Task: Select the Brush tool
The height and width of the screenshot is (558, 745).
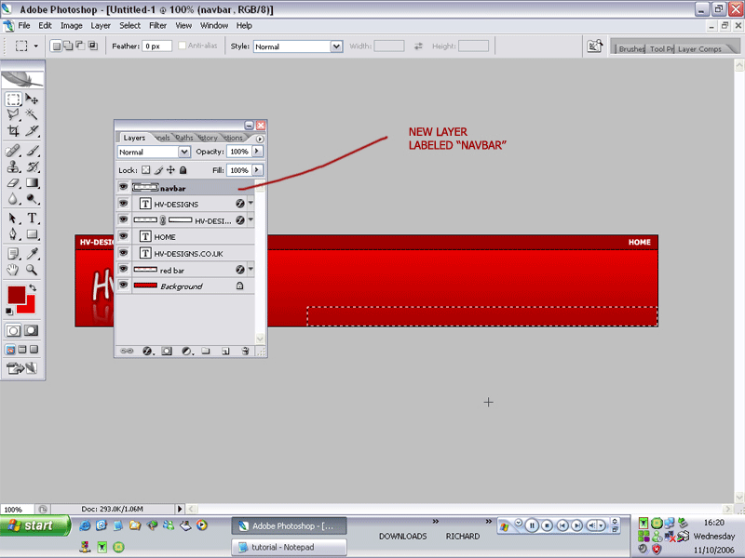Action: tap(32, 151)
